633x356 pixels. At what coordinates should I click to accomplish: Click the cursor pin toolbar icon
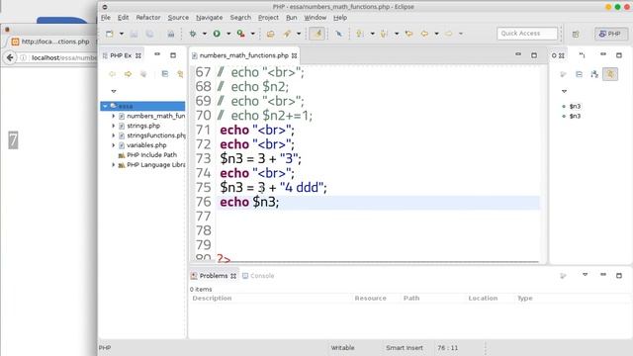(338, 34)
